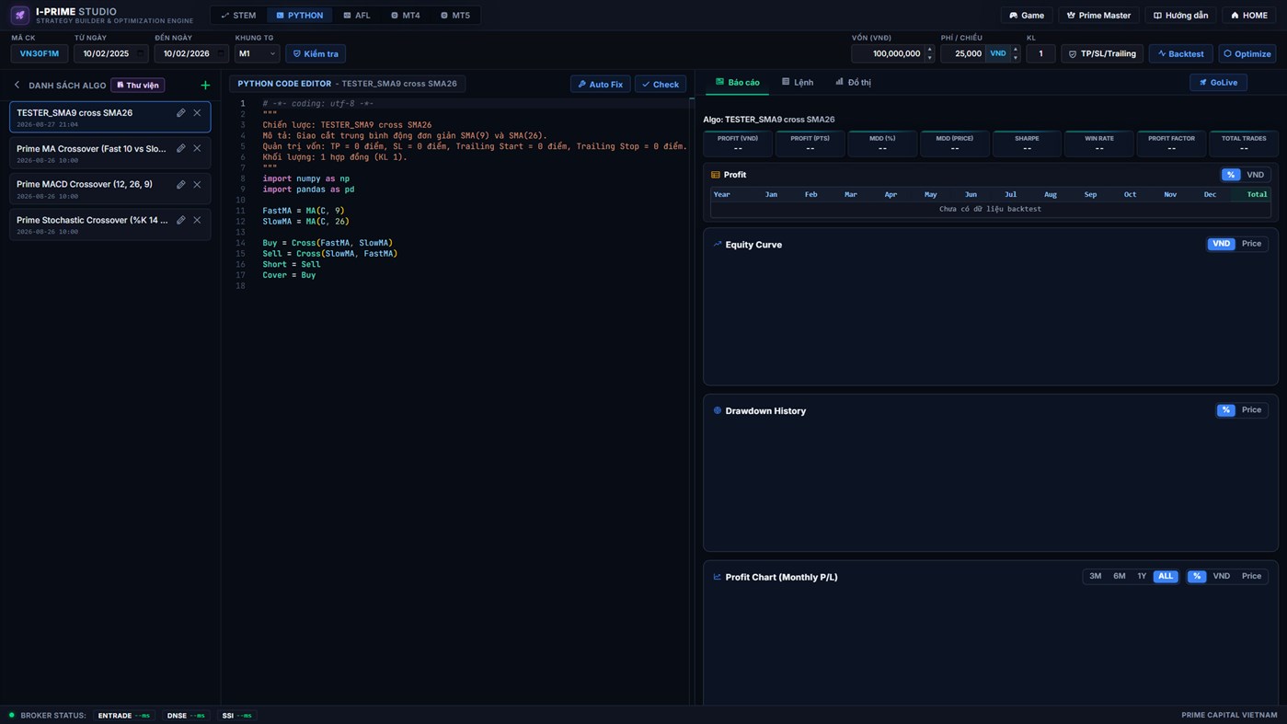Open the Đồ thị chart tab
The width and height of the screenshot is (1287, 724).
tap(853, 83)
